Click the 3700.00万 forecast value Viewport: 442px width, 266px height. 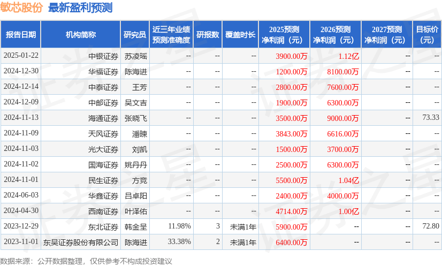tap(343, 149)
